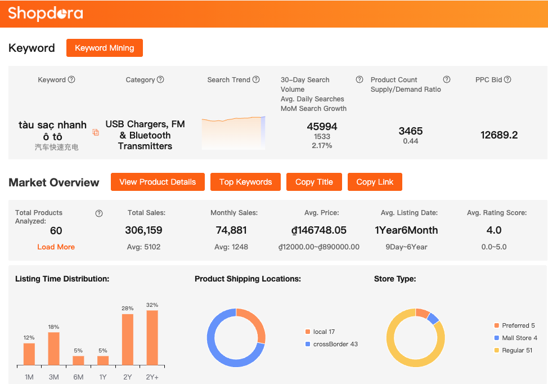Copy the keyword using copy icon
This screenshot has width=548, height=384.
tap(96, 132)
